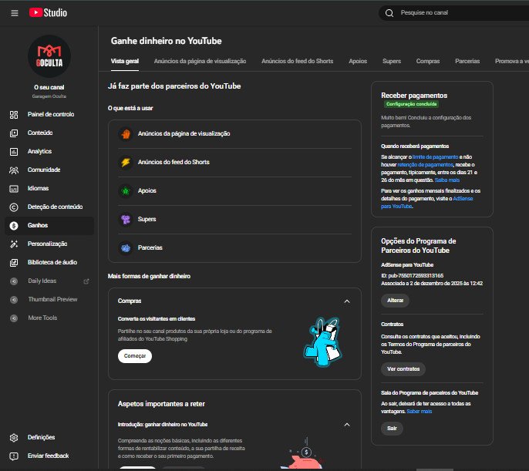Viewport: 529px width, 471px height.
Task: Click the ID: pub-7550172593313165 text
Action: 413,276
